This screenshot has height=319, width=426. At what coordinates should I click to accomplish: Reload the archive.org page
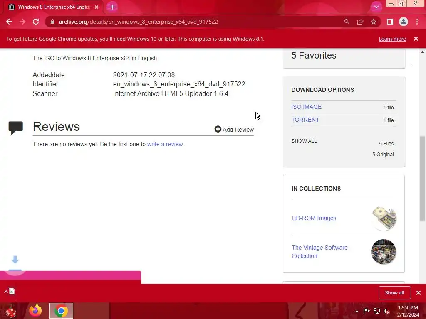tap(36, 22)
